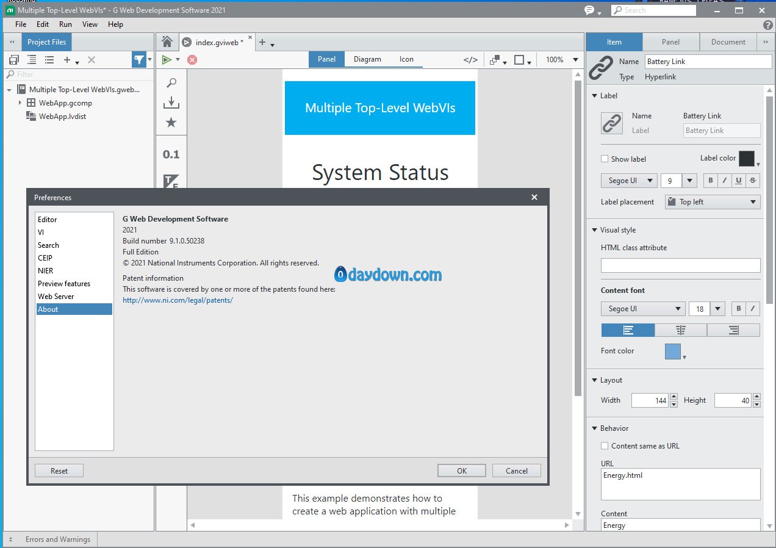776x548 pixels.
Task: Switch to Panel properties tab on right
Action: pos(670,42)
